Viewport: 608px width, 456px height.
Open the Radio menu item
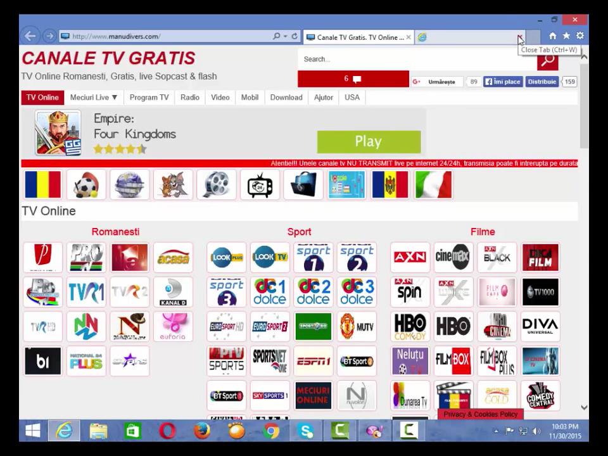(190, 98)
